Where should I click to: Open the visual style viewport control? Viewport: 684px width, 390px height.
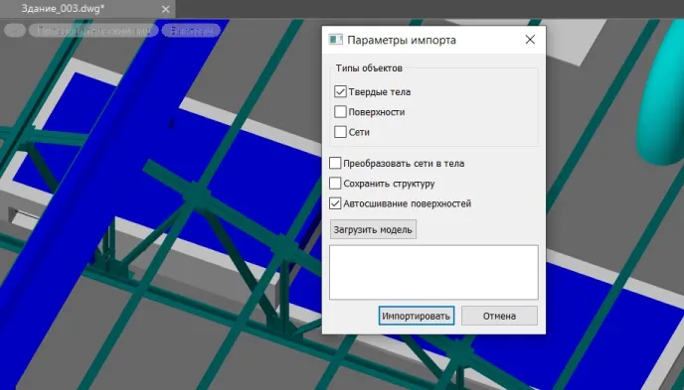click(191, 31)
